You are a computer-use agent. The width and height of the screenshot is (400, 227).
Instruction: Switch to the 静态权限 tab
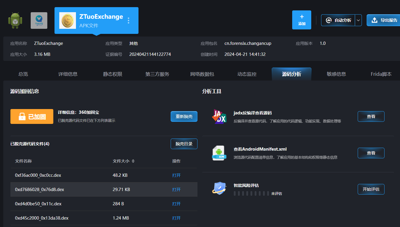pyautogui.click(x=113, y=74)
